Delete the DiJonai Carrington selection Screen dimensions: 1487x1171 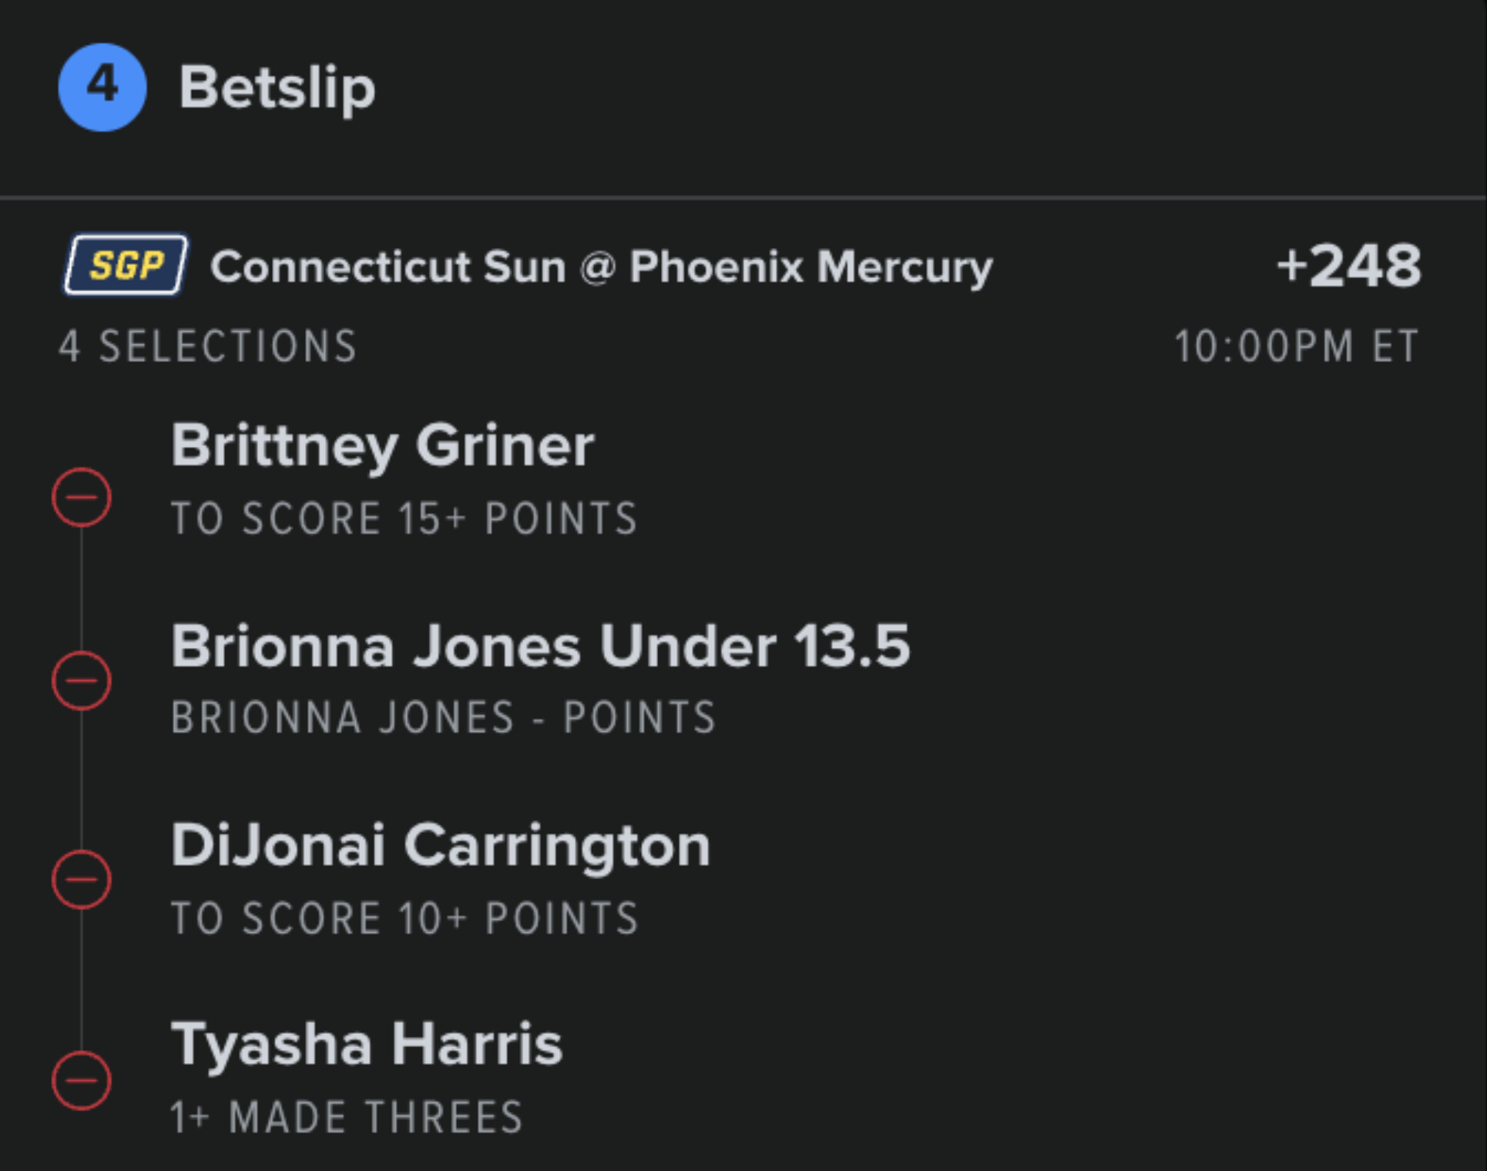[82, 879]
